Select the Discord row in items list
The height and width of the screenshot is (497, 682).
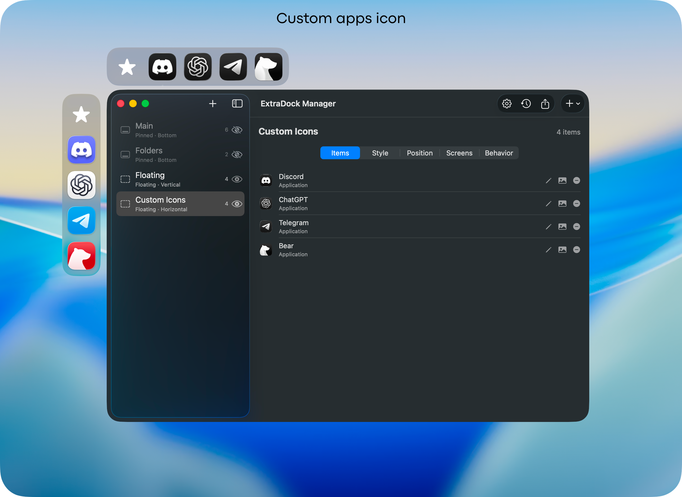pos(419,180)
